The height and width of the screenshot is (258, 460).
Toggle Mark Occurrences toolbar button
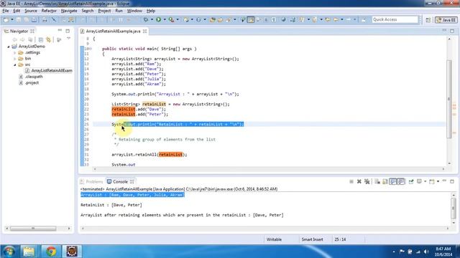[251, 19]
